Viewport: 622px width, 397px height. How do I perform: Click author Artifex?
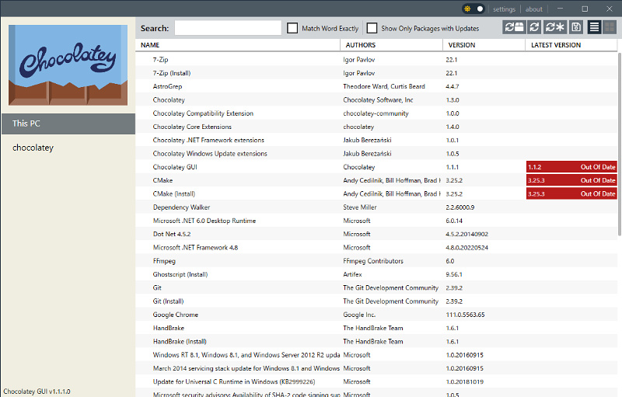point(352,274)
